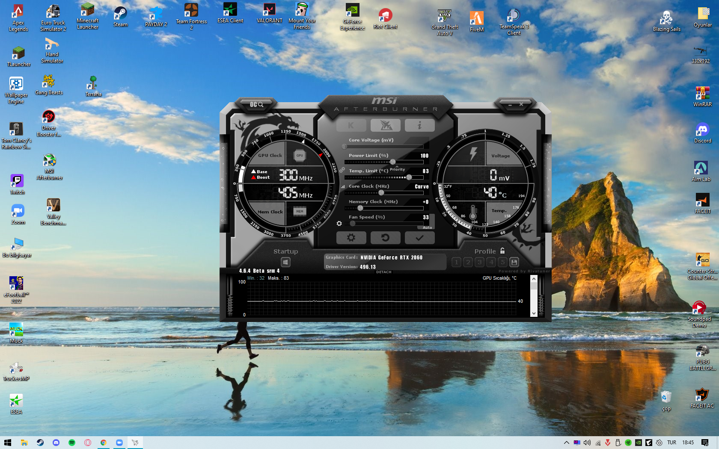
Task: Toggle the temperature Priority marker
Action: 397,169
